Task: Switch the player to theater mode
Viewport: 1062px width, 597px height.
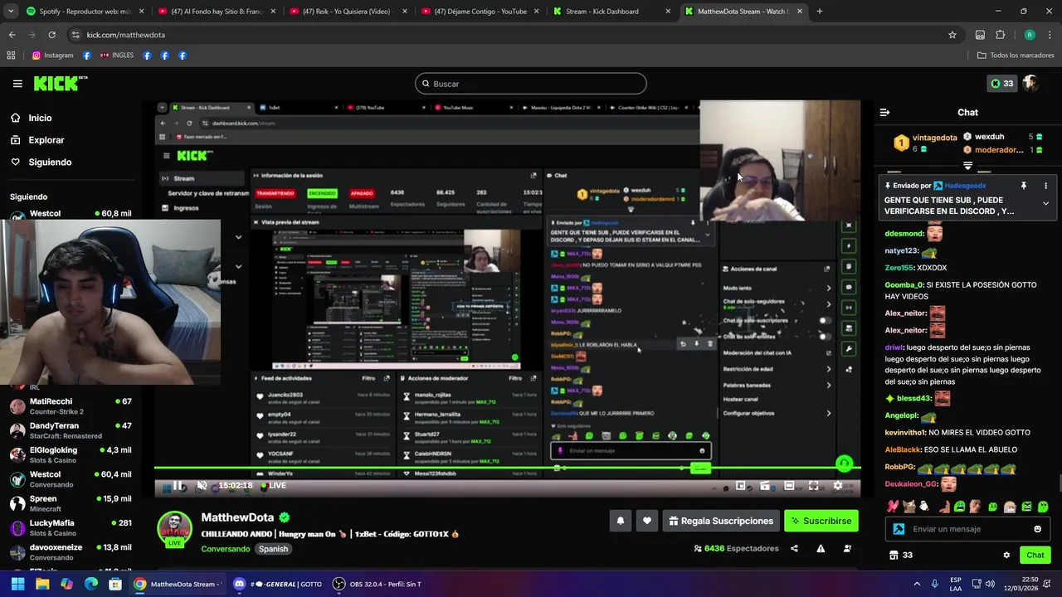Action: point(789,486)
